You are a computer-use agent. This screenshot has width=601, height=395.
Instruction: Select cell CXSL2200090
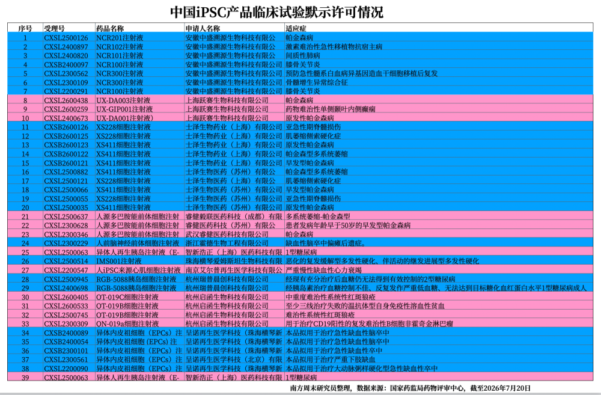click(x=66, y=369)
